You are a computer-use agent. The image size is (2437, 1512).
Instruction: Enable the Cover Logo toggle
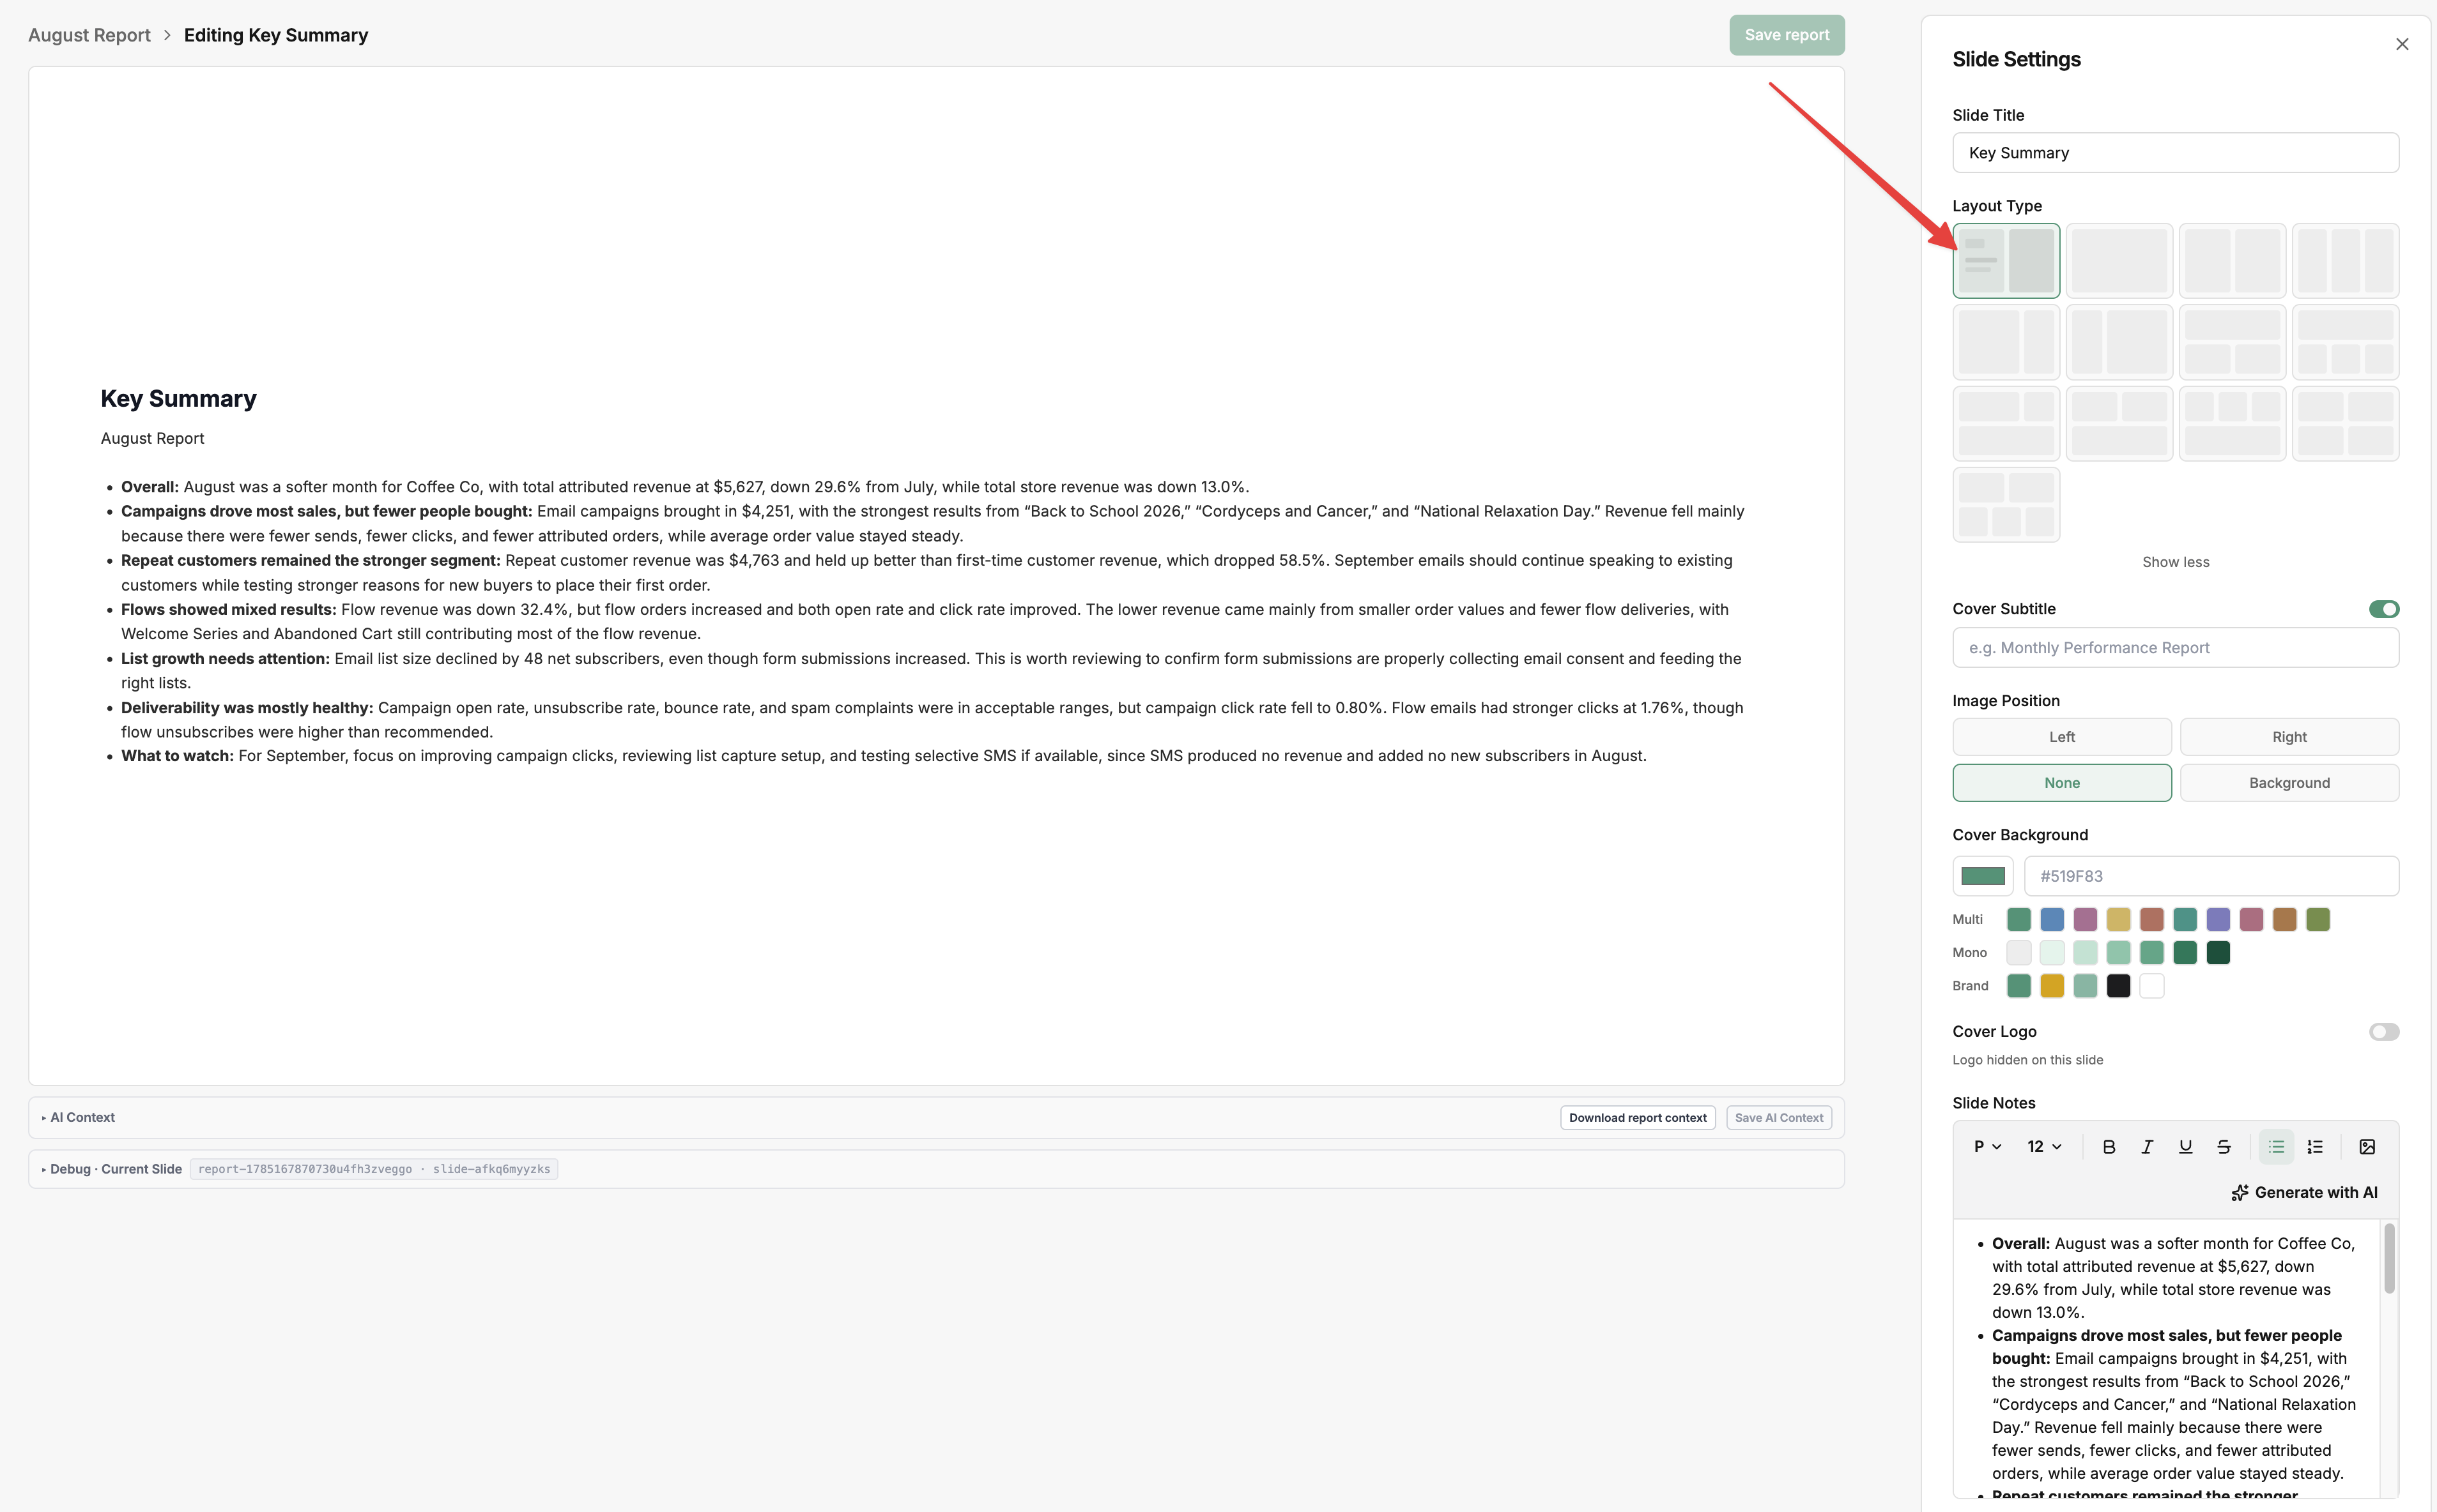[x=2384, y=1032]
